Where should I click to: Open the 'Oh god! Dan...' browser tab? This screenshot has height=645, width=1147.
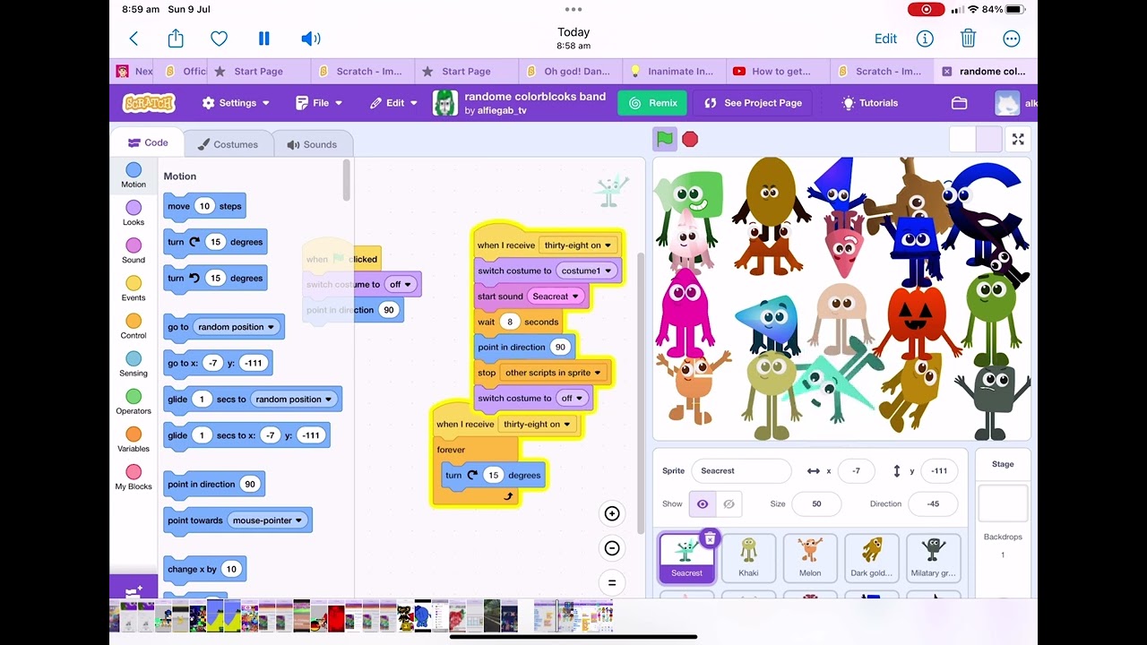(570, 72)
